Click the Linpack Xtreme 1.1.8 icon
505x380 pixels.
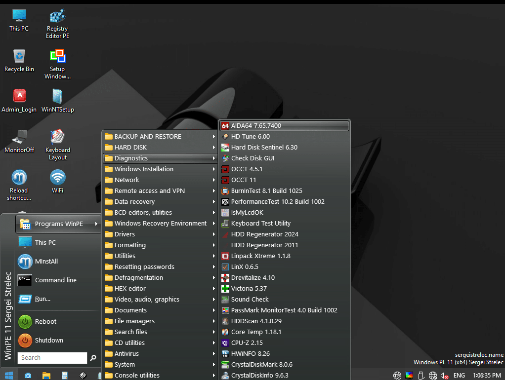[225, 256]
